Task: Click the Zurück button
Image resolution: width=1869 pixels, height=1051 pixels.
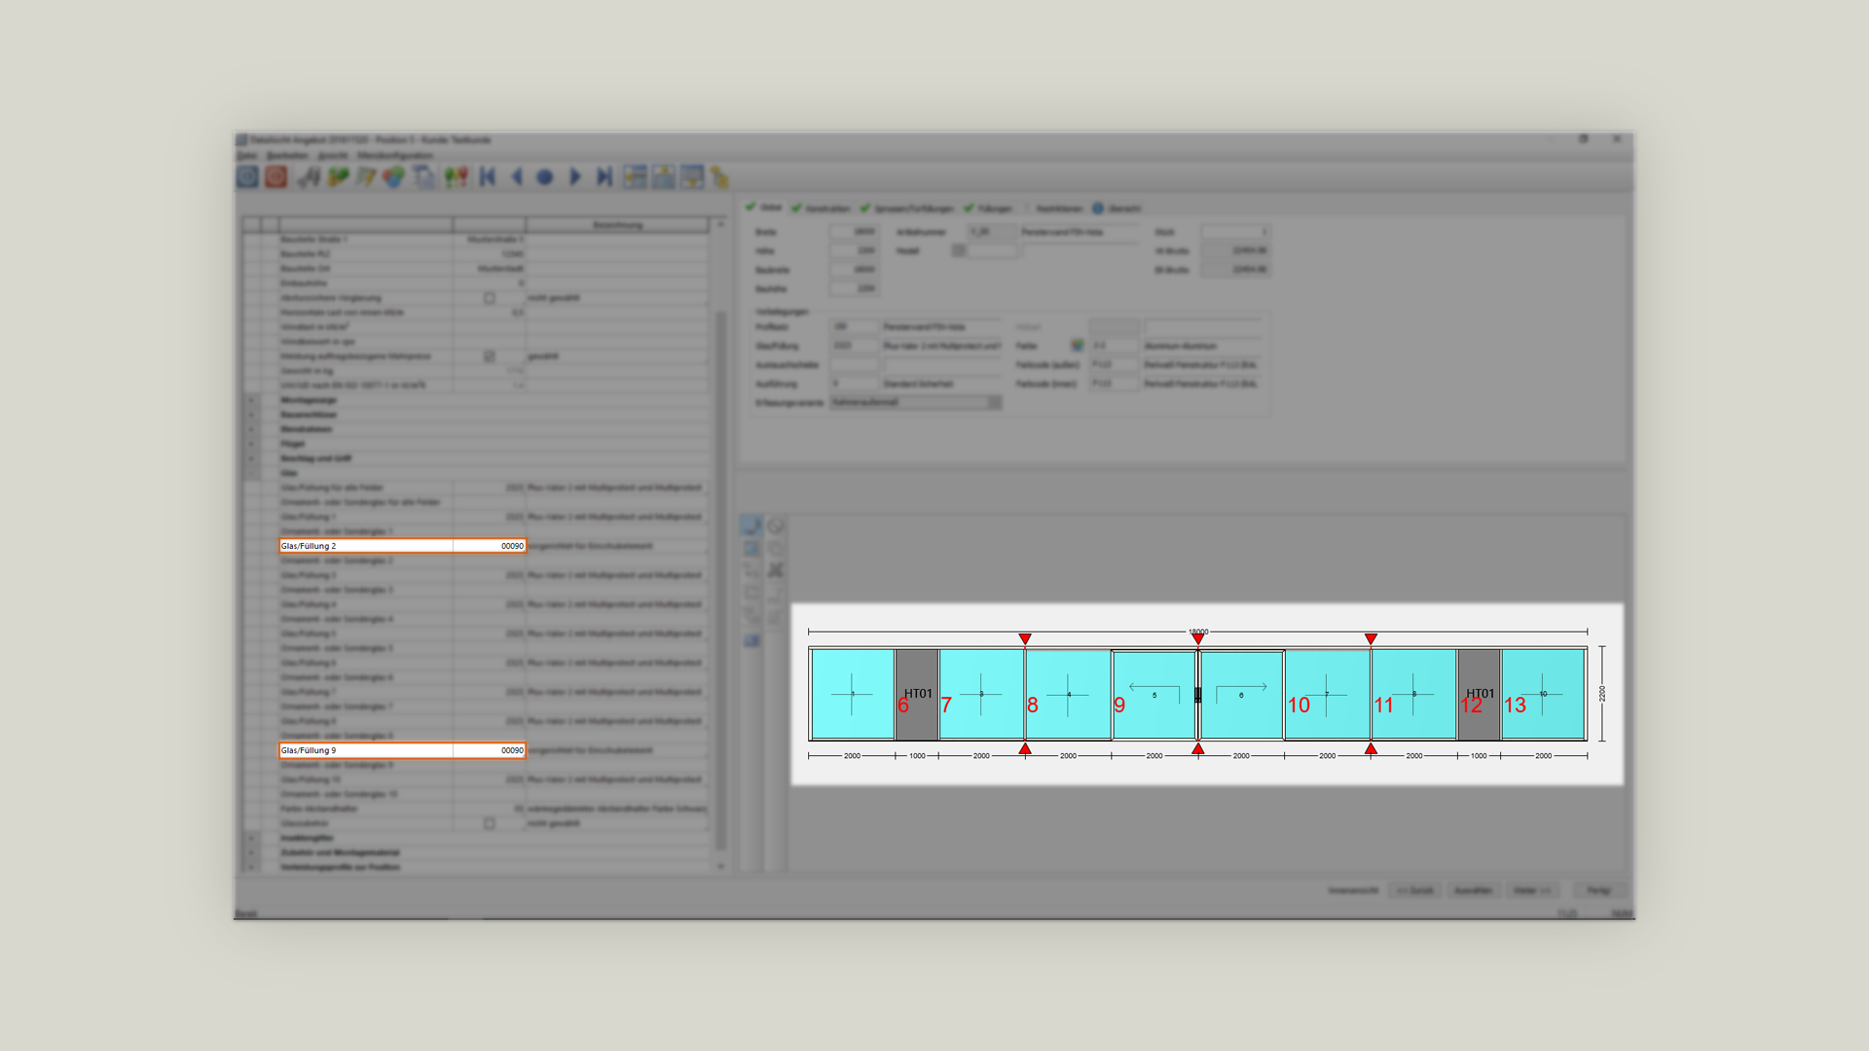Action: click(1415, 890)
